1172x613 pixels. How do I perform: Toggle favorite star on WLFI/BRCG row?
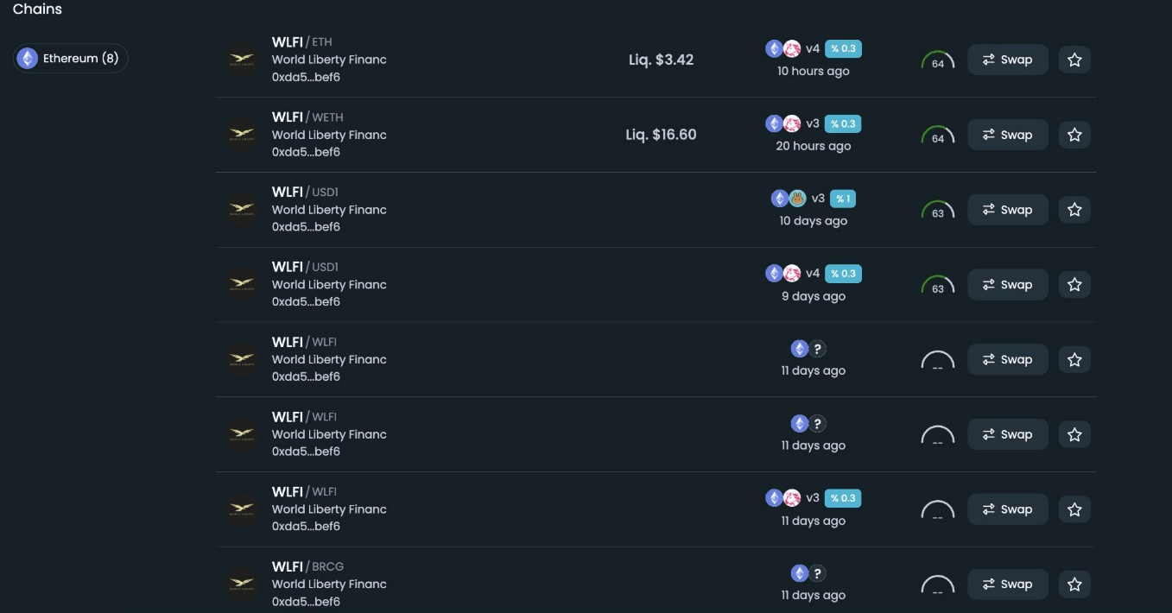[x=1074, y=585]
